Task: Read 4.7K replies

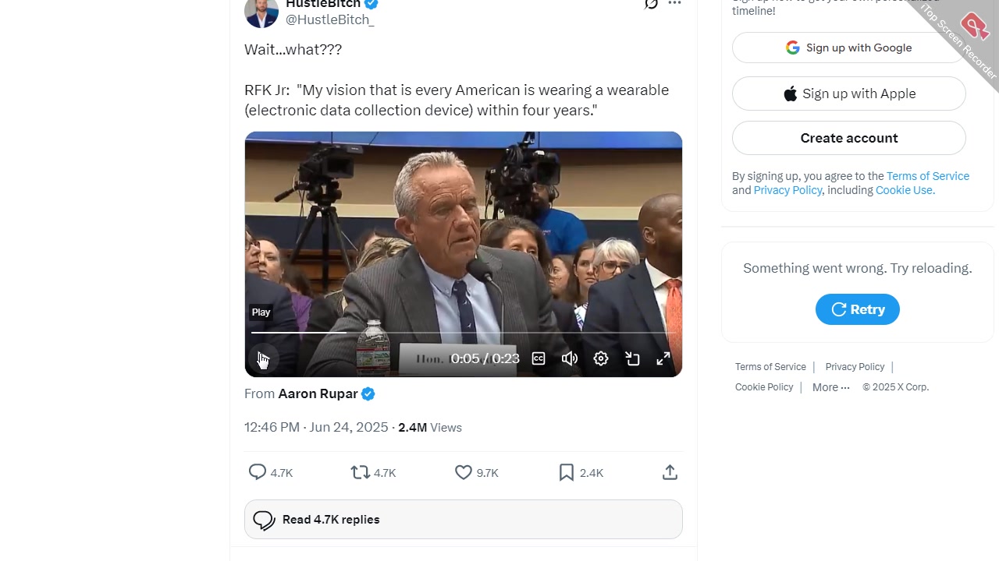Action: point(464,520)
